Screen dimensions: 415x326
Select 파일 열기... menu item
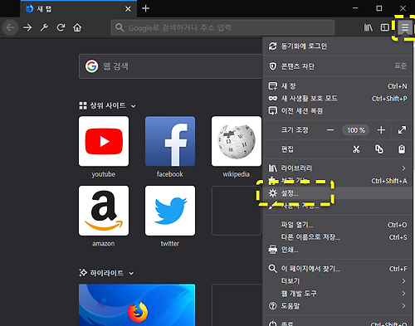337,225
